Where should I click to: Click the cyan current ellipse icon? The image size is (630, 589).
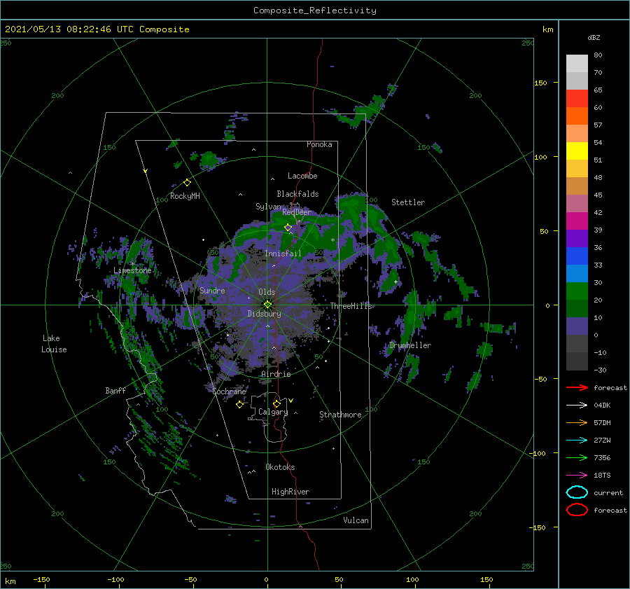click(x=577, y=492)
